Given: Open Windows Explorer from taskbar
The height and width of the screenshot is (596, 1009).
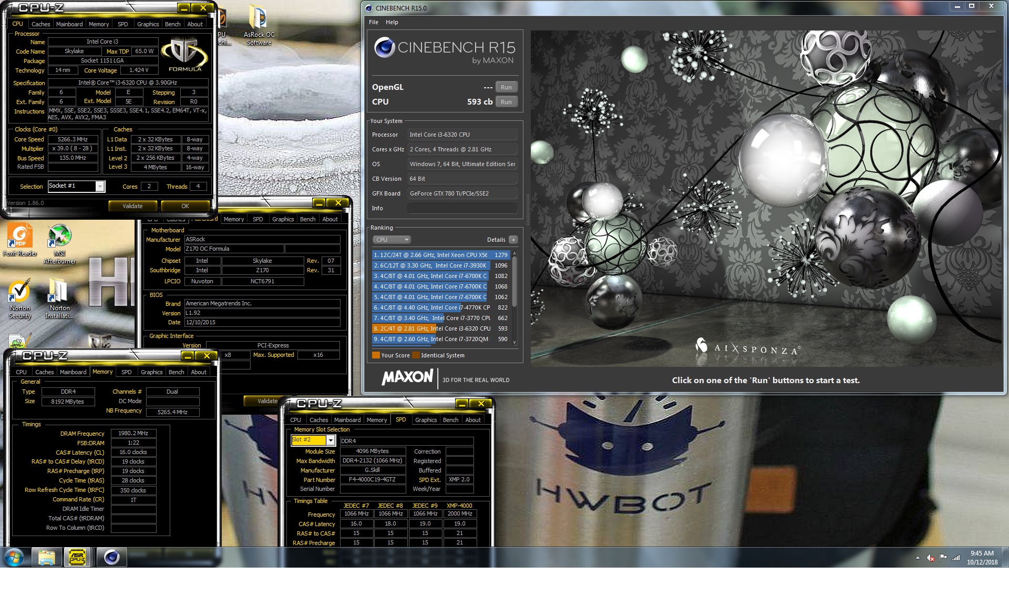Looking at the screenshot, I should (47, 557).
